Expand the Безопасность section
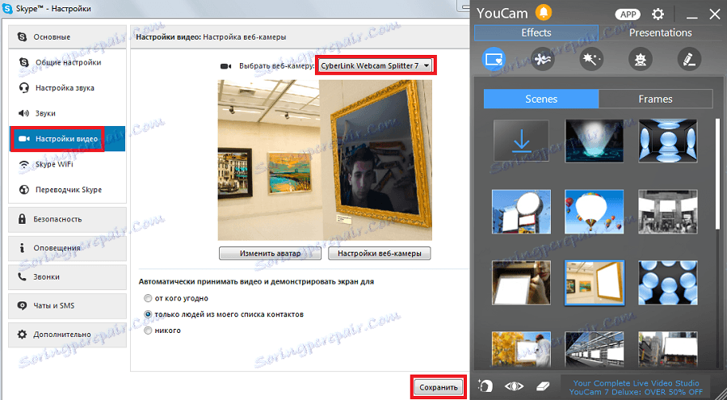 point(67,219)
